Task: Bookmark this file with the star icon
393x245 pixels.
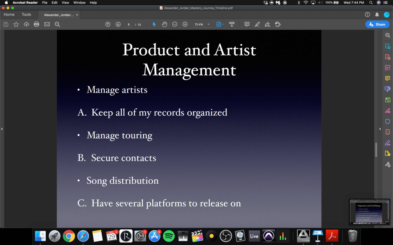Action: [x=16, y=24]
